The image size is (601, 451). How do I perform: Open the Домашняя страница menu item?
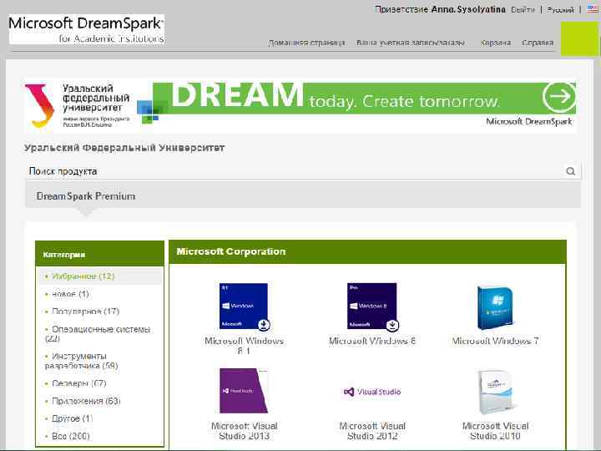coord(306,43)
